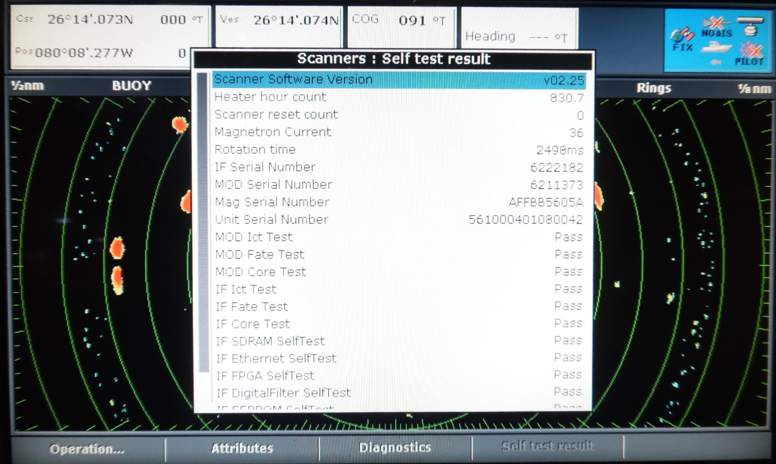Click the COG 091 data box
Image resolution: width=776 pixels, height=464 pixels.
401,26
